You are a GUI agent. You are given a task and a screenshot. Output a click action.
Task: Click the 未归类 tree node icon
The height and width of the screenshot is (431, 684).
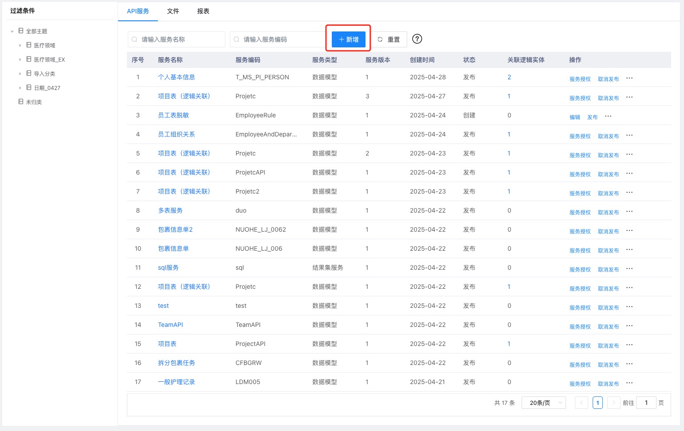click(21, 102)
